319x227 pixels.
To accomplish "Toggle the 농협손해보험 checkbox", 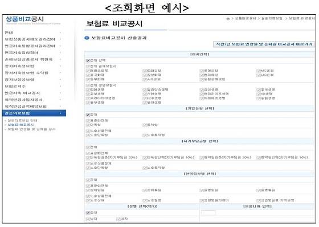I will click(x=202, y=79).
